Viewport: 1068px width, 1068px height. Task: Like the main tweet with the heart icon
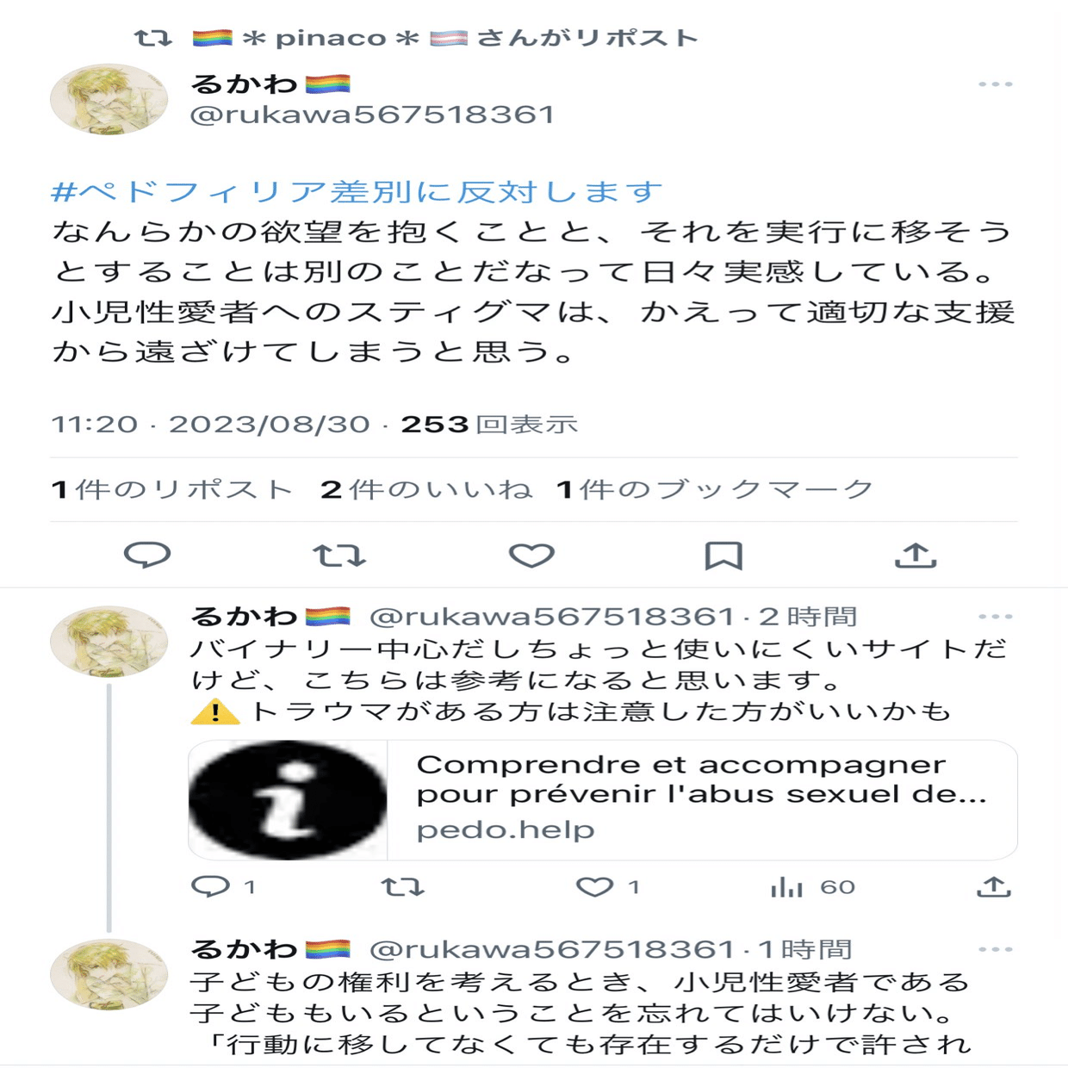531,556
